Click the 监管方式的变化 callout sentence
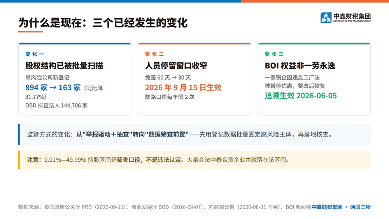This screenshot has width=389, height=219. click(x=180, y=135)
